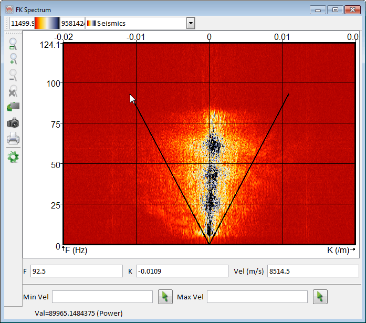Focus the Max Vel input field

coord(257,297)
